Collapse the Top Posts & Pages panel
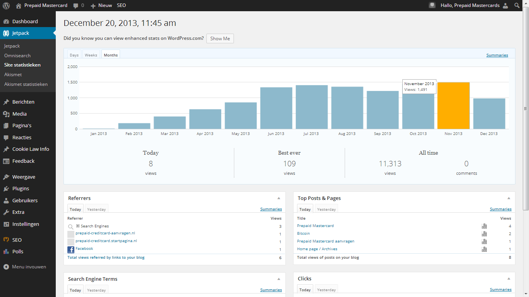529x297 pixels. point(509,198)
